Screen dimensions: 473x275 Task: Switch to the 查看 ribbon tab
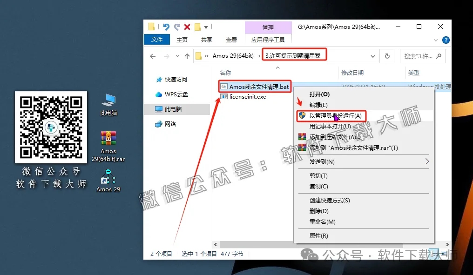pyautogui.click(x=231, y=40)
